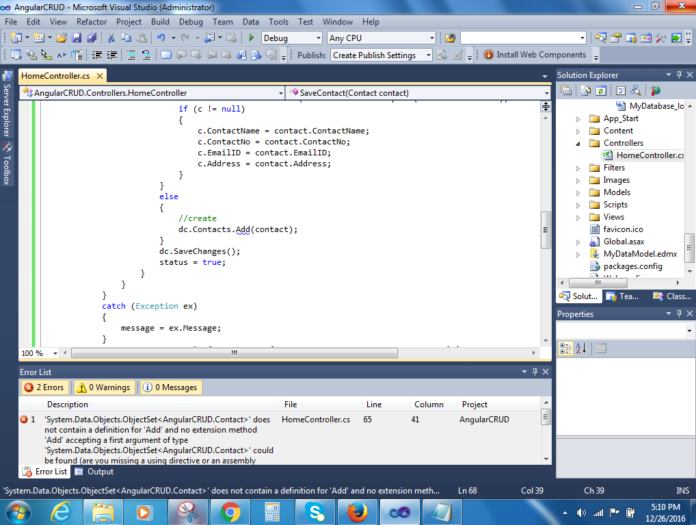This screenshot has height=525, width=696.
Task: Click the Paste toolbar icon
Action: coord(141,38)
